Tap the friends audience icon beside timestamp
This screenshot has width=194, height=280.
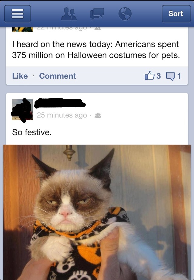[98, 115]
